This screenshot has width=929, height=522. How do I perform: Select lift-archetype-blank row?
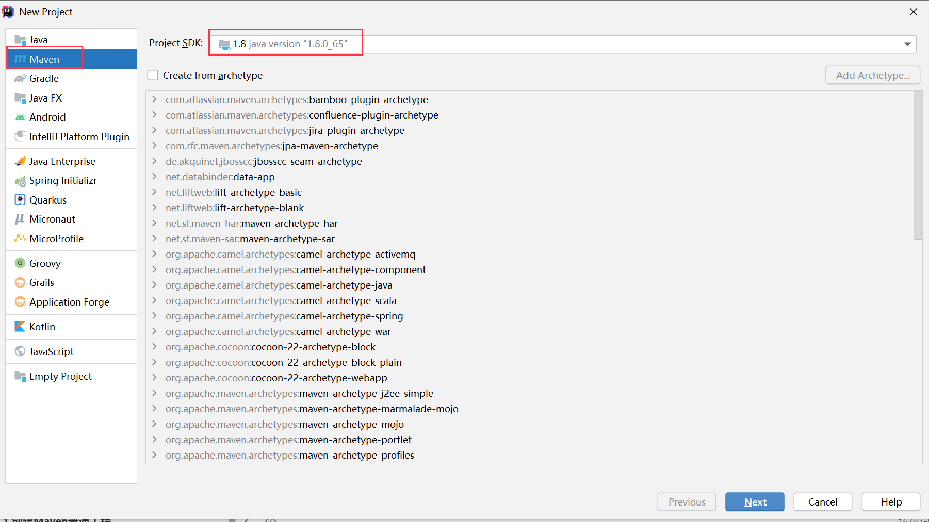coord(530,208)
